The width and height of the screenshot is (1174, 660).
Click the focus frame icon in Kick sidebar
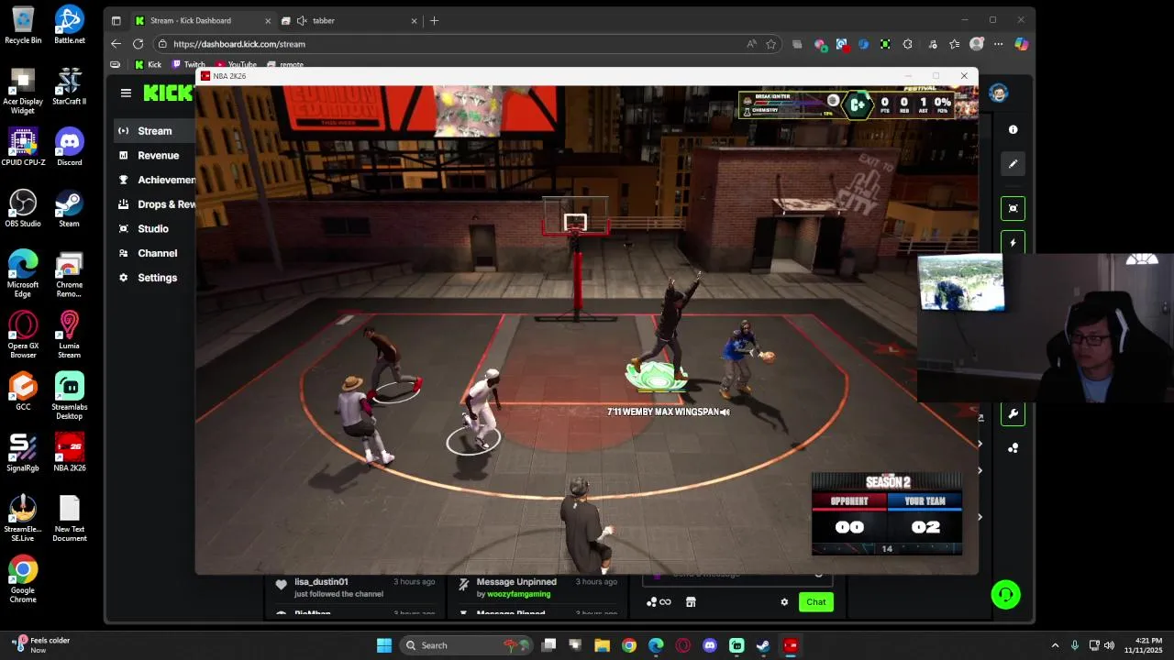(x=1013, y=208)
